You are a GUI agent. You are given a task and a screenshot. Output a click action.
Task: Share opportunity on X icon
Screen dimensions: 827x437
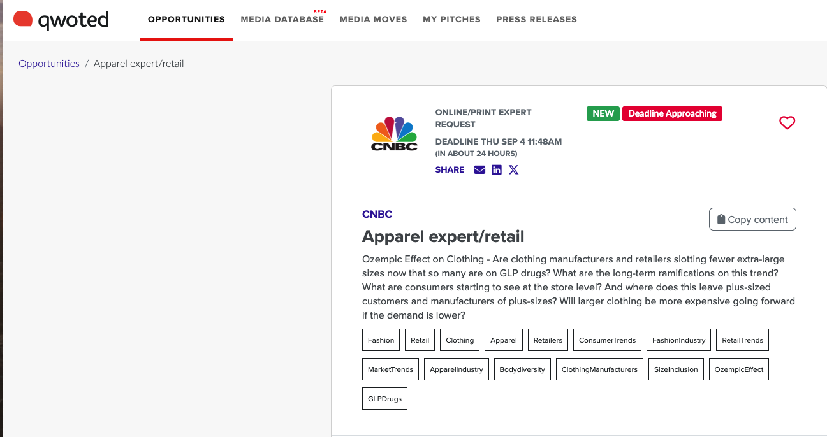click(x=514, y=169)
